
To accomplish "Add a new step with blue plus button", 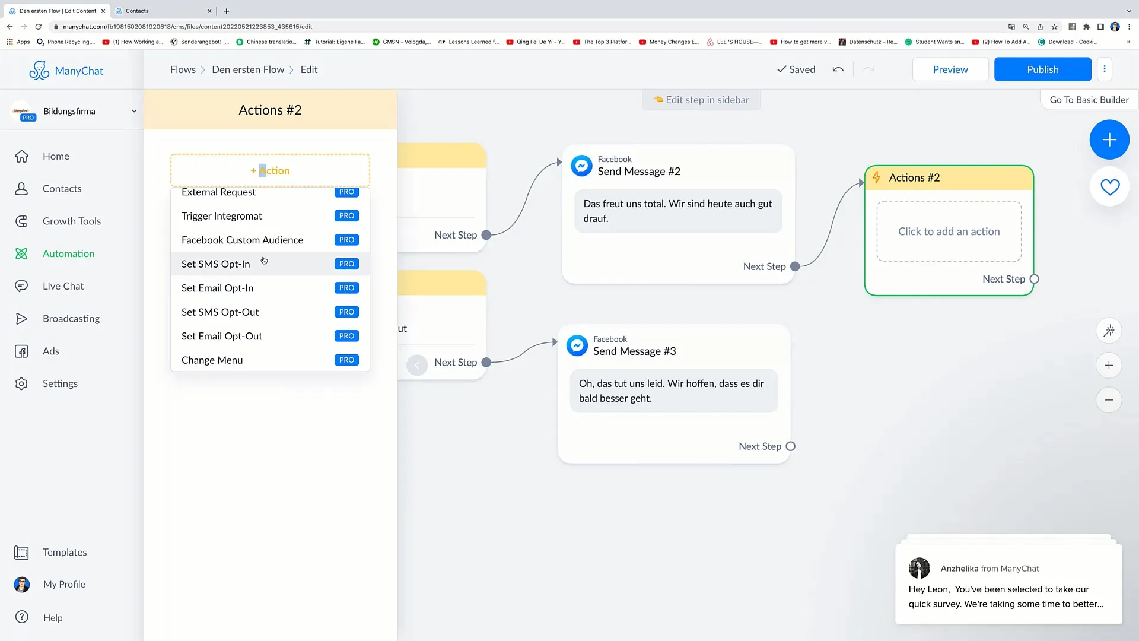I will (x=1109, y=139).
